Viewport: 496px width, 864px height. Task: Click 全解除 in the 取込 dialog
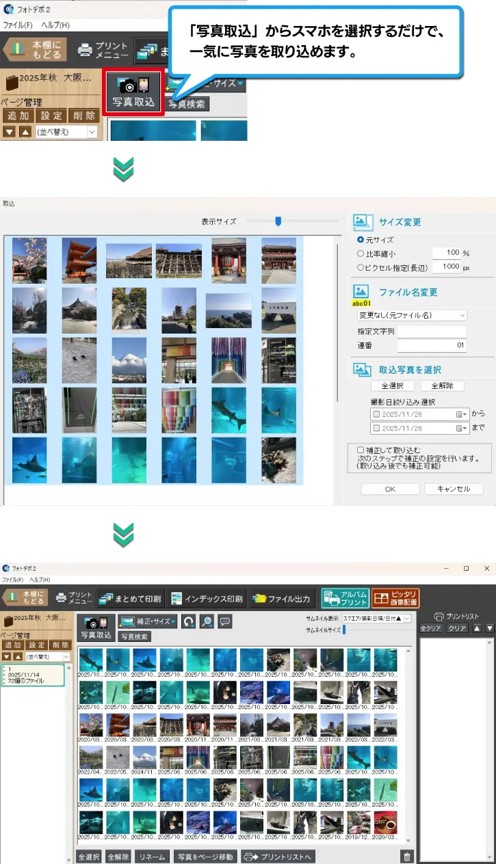[442, 386]
